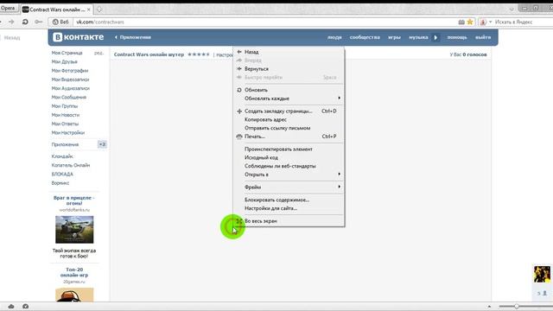553x311 pixels.
Task: Open Мои Ответы in sidebar
Action: [66, 124]
